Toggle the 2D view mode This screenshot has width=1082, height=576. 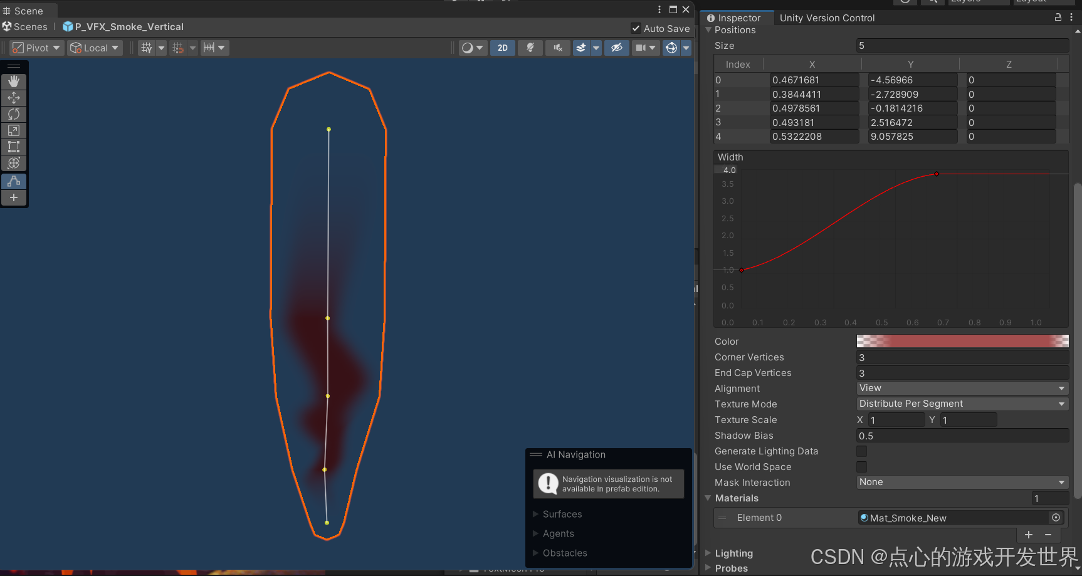click(x=503, y=48)
